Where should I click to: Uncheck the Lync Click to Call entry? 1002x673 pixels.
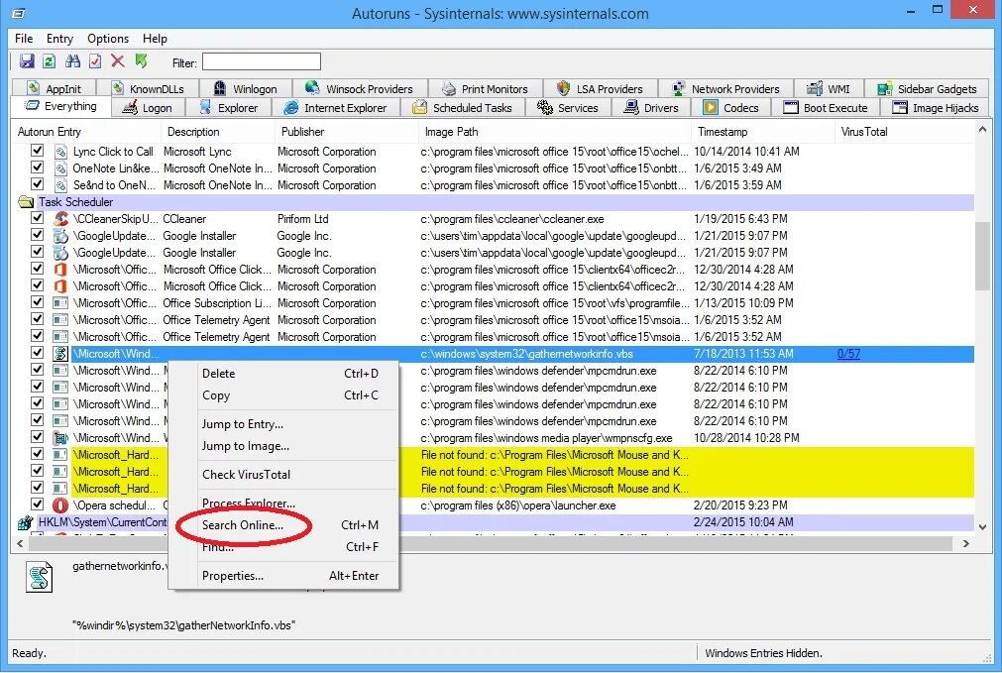point(37,151)
